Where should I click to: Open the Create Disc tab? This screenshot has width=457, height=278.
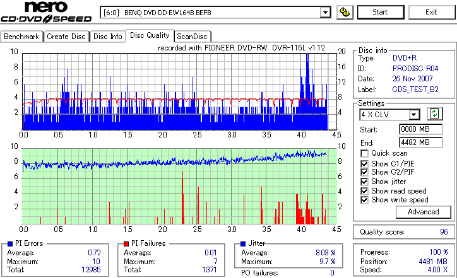[66, 37]
